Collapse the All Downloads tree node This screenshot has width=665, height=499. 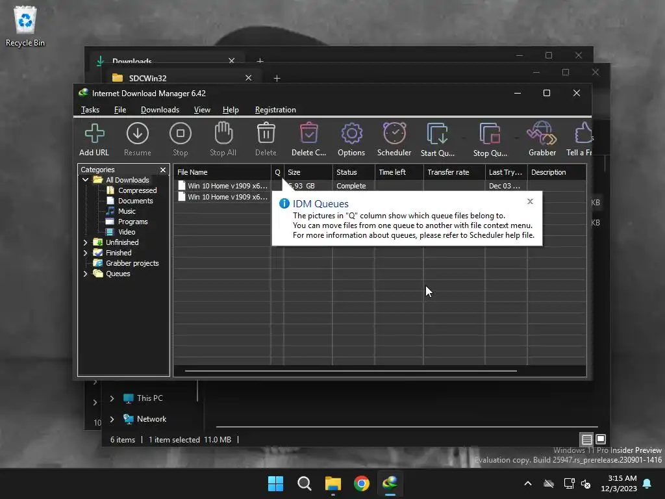point(85,180)
